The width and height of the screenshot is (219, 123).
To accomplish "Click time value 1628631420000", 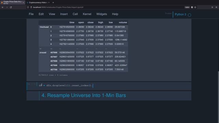I will tap(67, 57).
